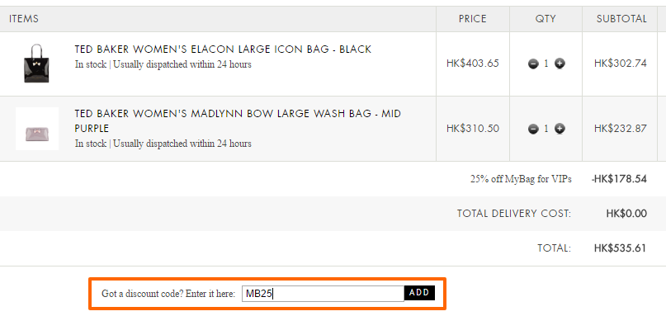
Task: Select the 25% off MyBag for VIPs line
Action: click(521, 179)
